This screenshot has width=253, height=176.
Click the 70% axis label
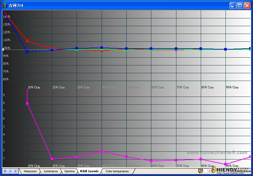tap(6, 71)
